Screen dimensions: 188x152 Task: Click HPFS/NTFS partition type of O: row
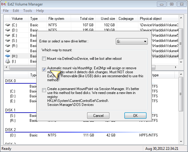point(148,135)
